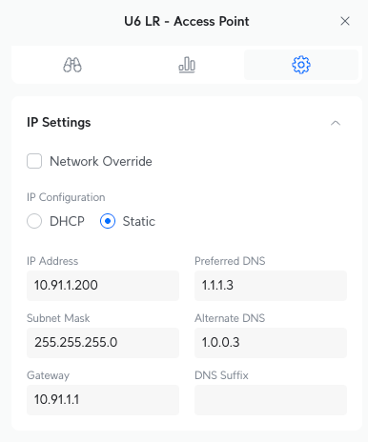Click the IP Configuration label
This screenshot has height=442, width=368.
pyautogui.click(x=66, y=197)
